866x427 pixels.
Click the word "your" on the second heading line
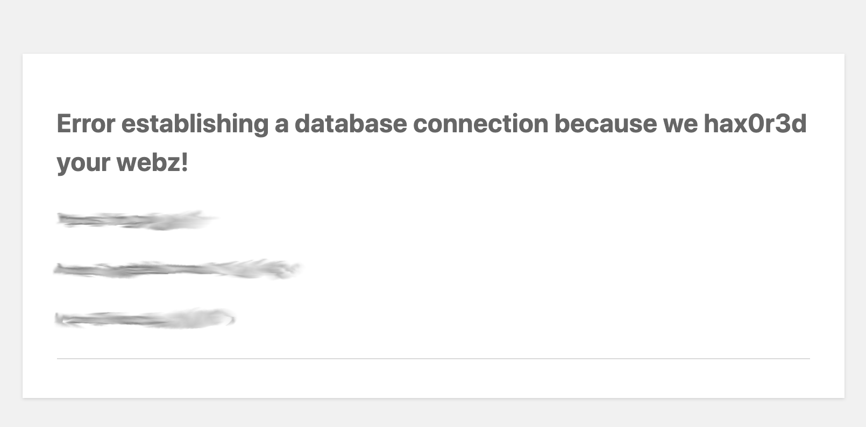click(83, 162)
